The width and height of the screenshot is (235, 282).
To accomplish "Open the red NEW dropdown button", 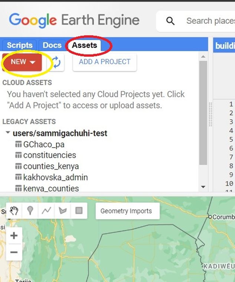I will point(22,62).
